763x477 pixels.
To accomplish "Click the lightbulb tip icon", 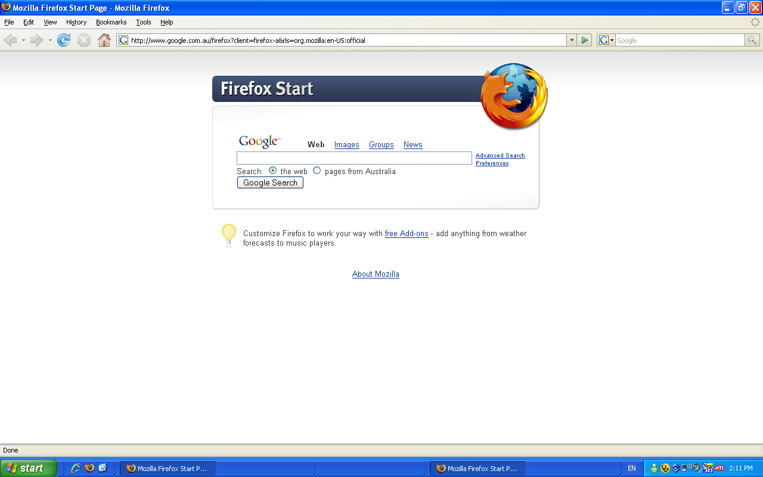I will (229, 235).
